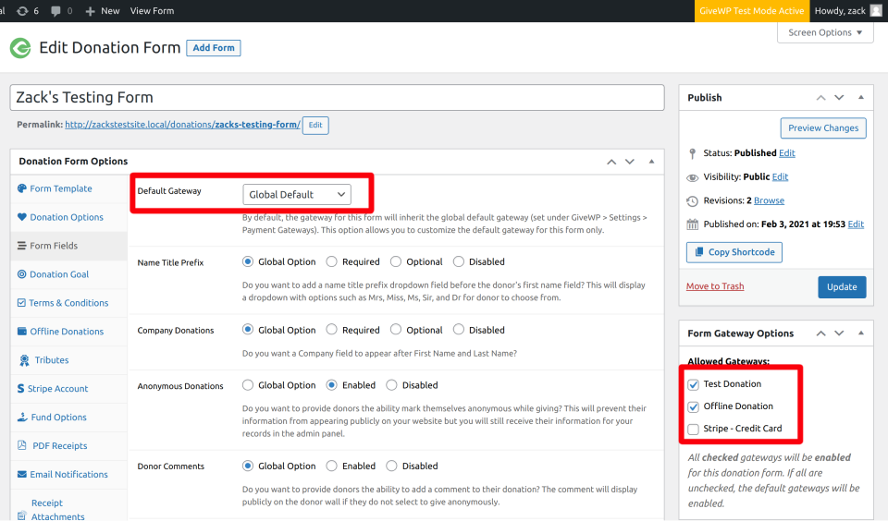Select Anonymous Donations Global Option radio
Screen dimensions: 888x521
coord(248,384)
